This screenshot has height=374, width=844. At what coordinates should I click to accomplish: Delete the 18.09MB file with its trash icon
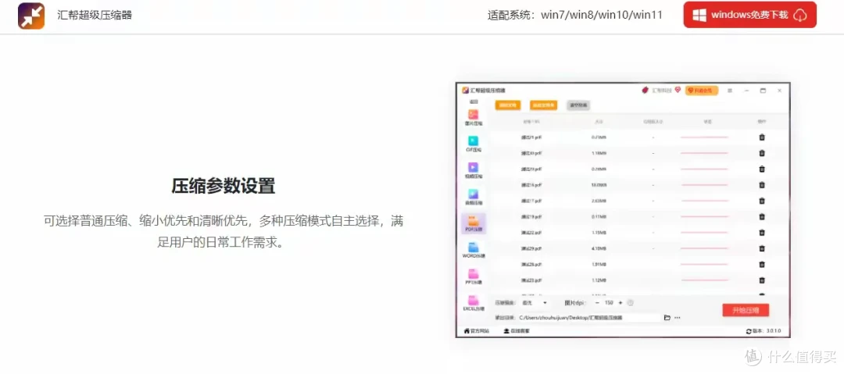762,185
